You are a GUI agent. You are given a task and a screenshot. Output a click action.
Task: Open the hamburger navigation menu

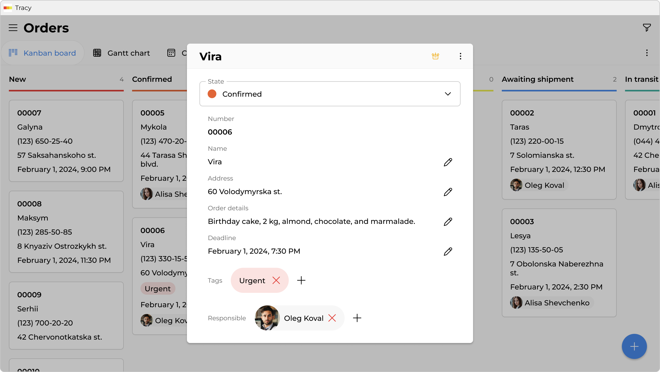[13, 28]
